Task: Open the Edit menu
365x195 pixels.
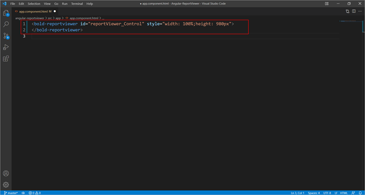Action: [x=22, y=4]
